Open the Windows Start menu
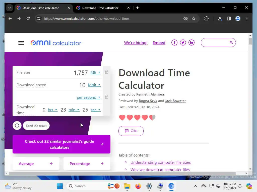The width and height of the screenshot is (257, 192). (60, 186)
